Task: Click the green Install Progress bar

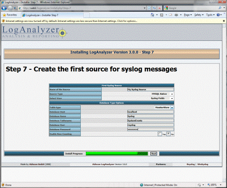Action: [117, 154]
